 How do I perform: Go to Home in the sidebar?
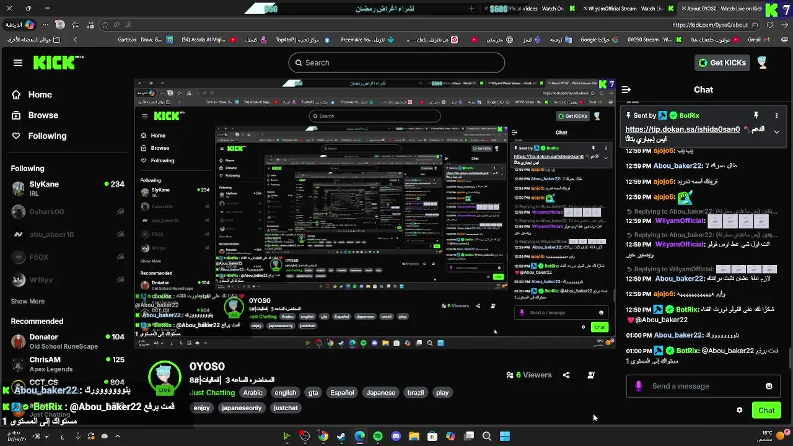click(32, 95)
